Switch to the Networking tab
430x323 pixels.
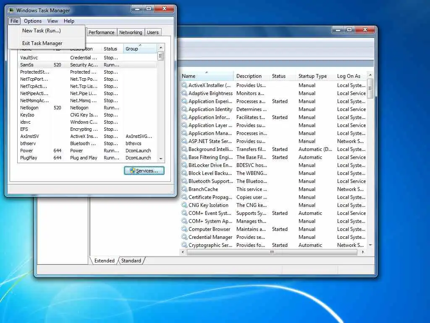pyautogui.click(x=131, y=32)
